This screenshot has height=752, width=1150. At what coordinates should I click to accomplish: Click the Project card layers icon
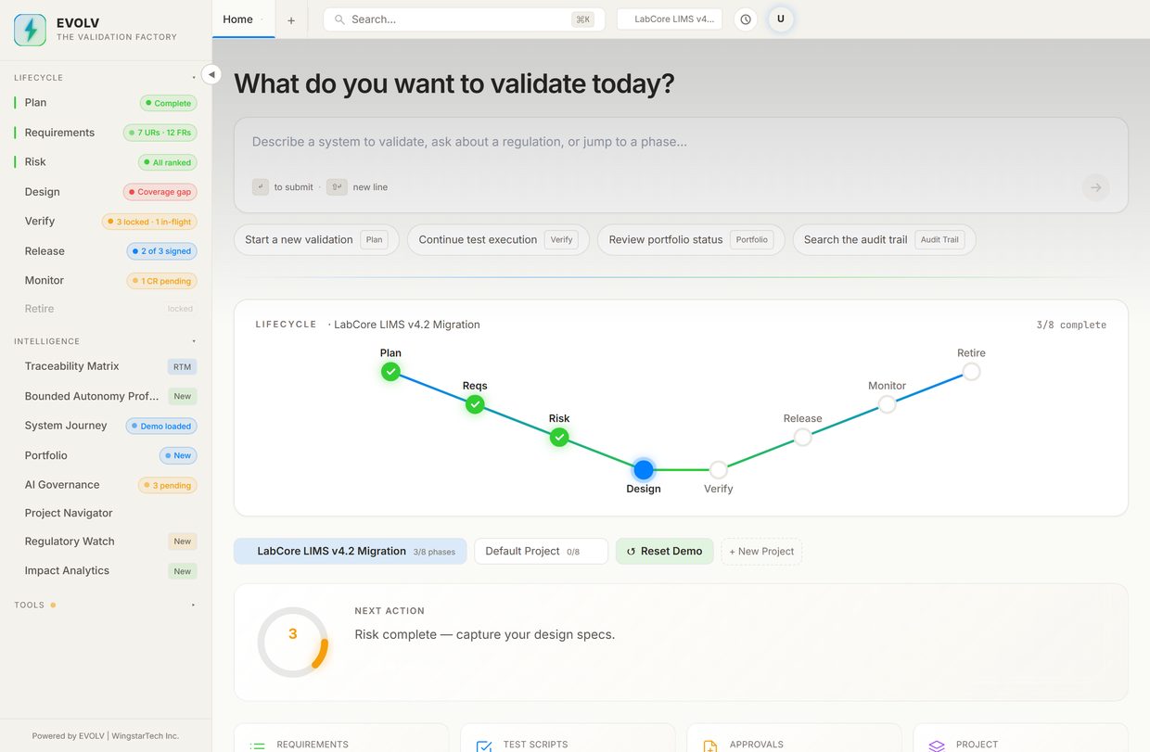click(x=937, y=746)
